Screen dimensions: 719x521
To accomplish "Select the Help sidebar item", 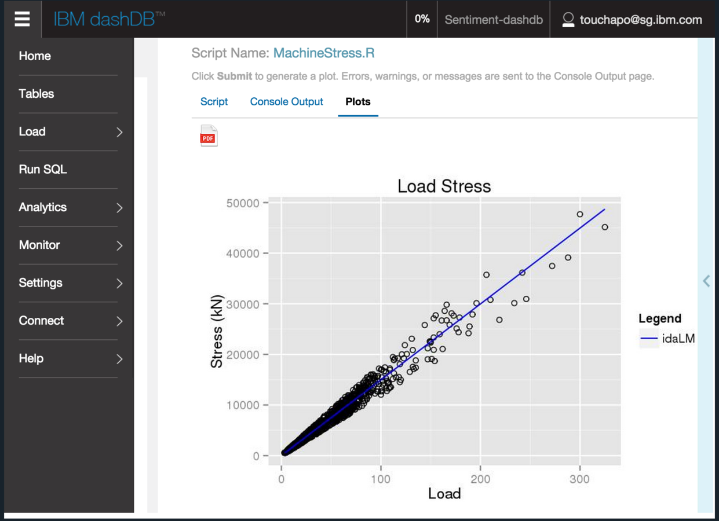I will (31, 358).
